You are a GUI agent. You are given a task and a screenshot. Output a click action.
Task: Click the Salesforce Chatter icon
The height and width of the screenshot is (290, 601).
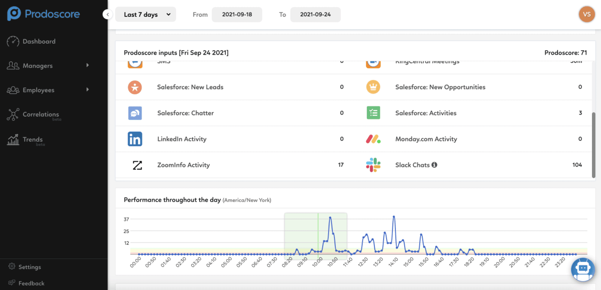(x=135, y=113)
